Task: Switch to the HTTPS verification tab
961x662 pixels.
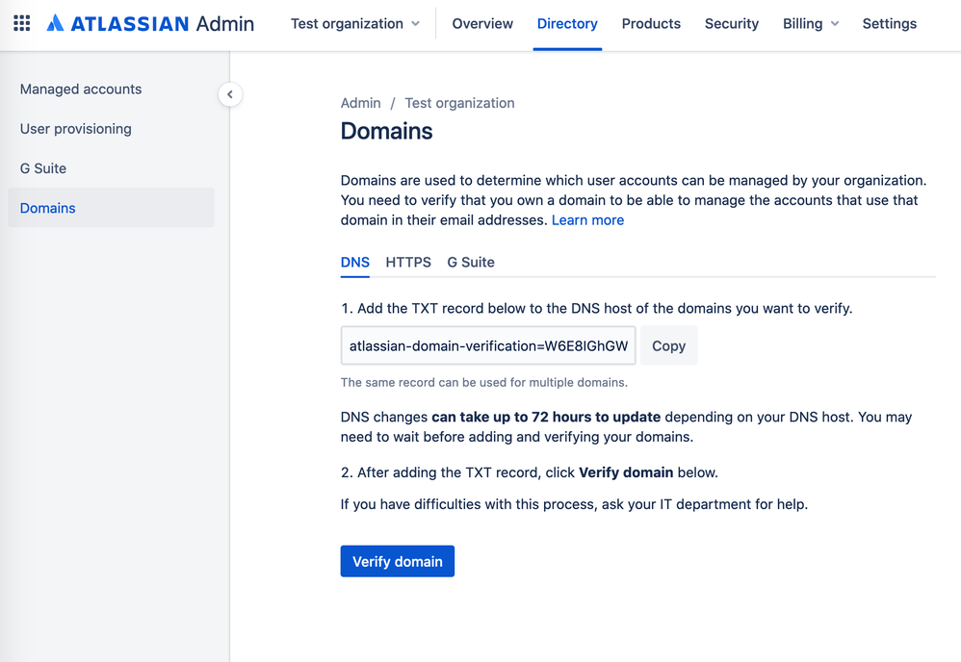Action: coord(408,262)
